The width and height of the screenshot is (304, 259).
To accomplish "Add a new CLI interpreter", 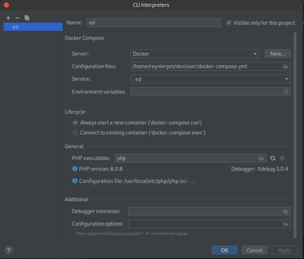I will point(8,18).
